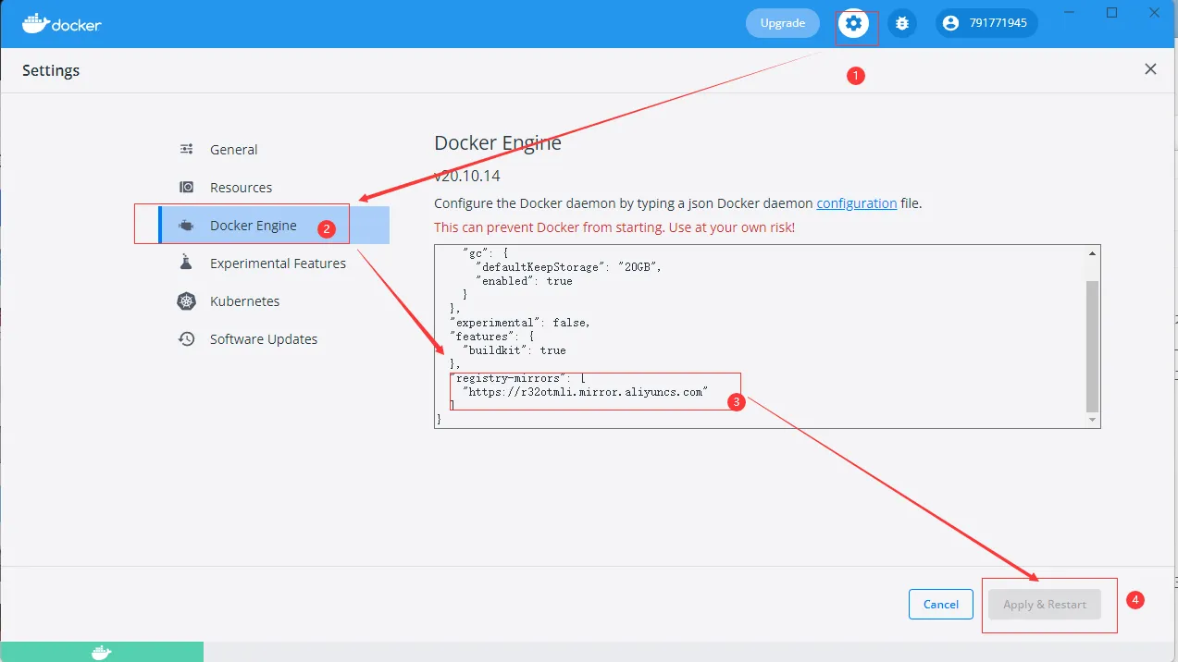Open the Experimental Features section
Image resolution: width=1178 pixels, height=662 pixels.
click(x=278, y=264)
